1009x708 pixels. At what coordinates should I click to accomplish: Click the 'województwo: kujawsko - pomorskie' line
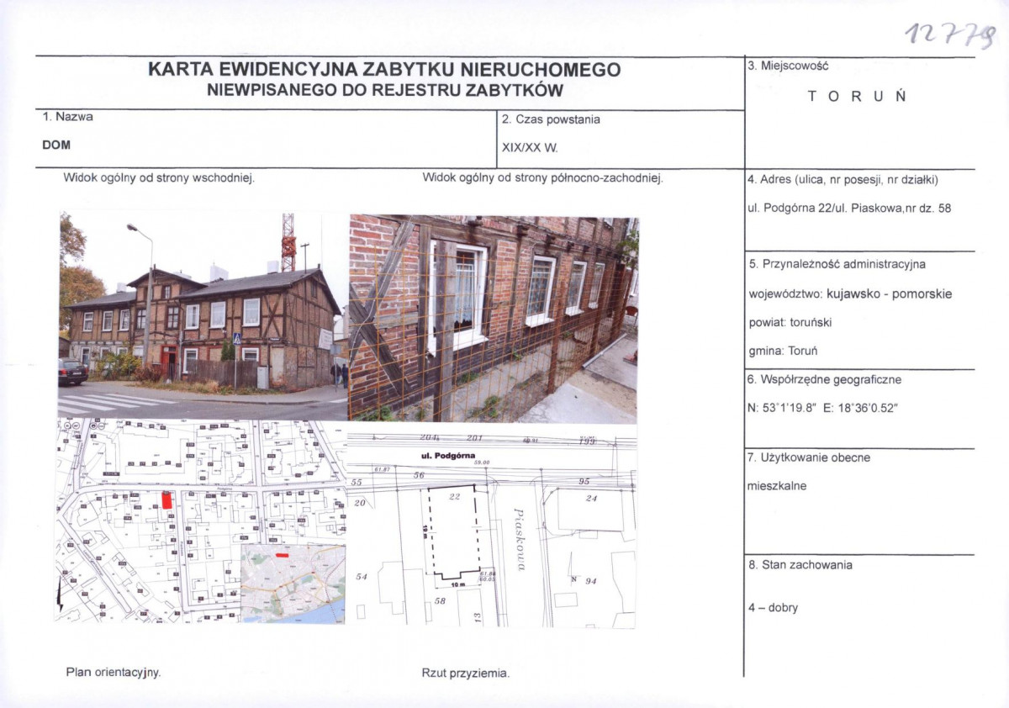point(850,294)
